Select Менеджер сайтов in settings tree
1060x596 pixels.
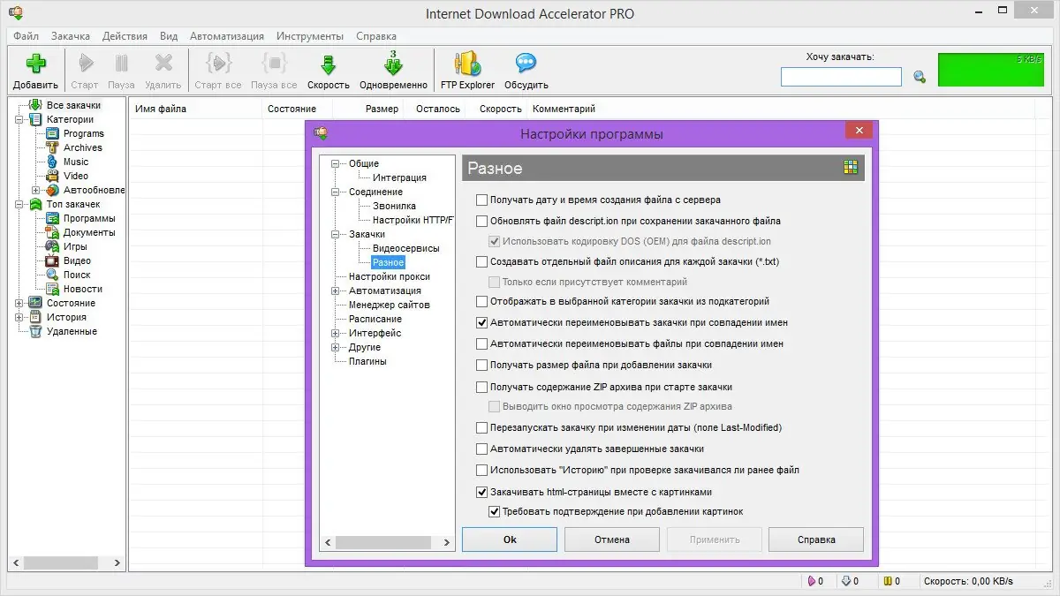(x=389, y=305)
